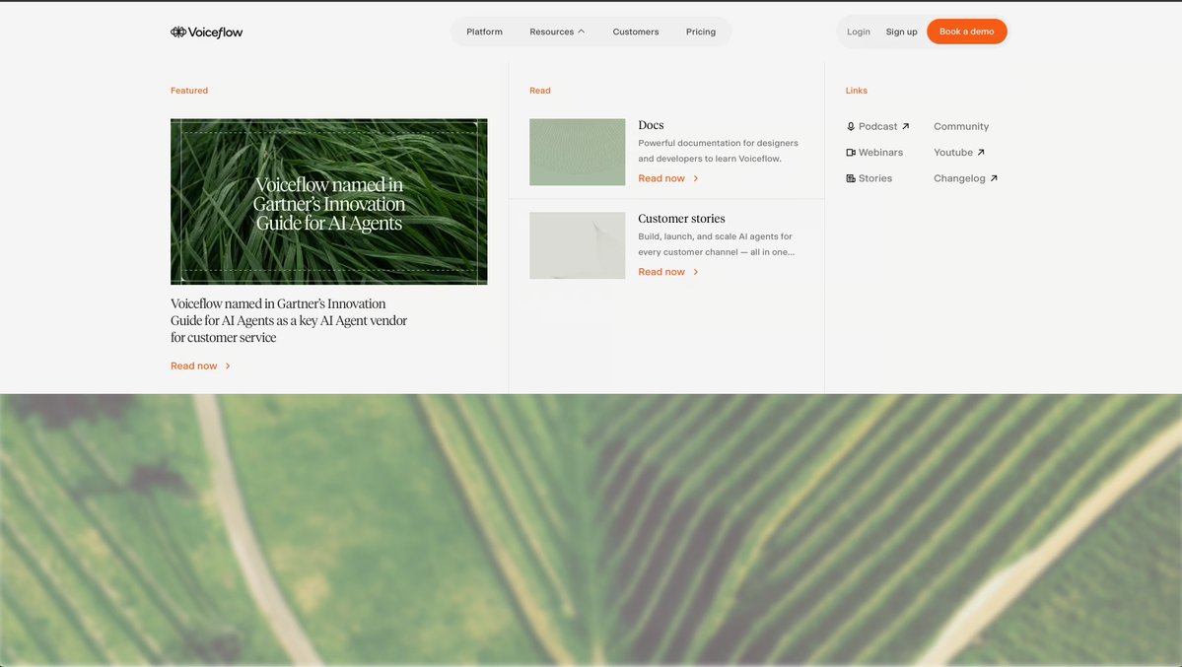The width and height of the screenshot is (1182, 667).
Task: Open the Platform menu item
Action: tap(484, 32)
